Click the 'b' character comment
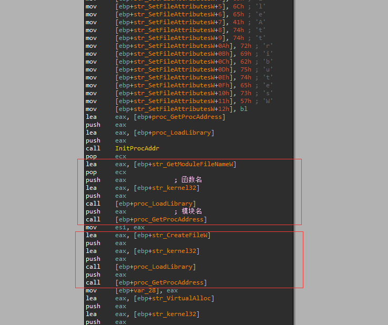Screen dimensions: 388x325 click(268, 62)
